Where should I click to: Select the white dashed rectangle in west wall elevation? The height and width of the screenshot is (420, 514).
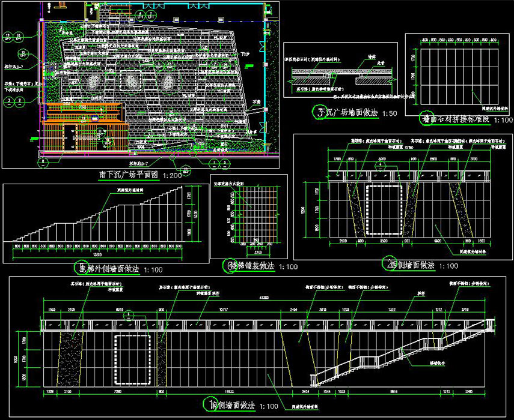click(384, 211)
